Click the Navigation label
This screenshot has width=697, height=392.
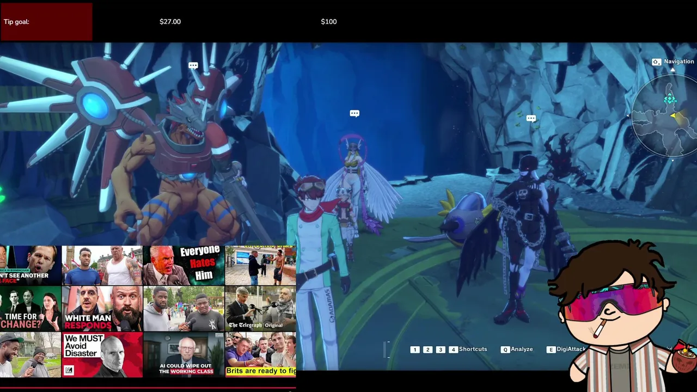click(x=678, y=62)
